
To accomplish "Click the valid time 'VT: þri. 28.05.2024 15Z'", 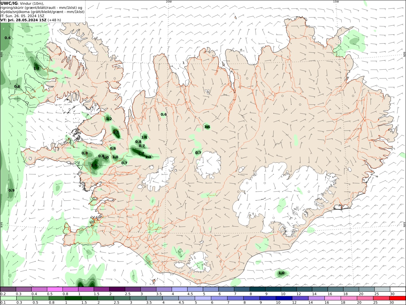I will (23, 20).
